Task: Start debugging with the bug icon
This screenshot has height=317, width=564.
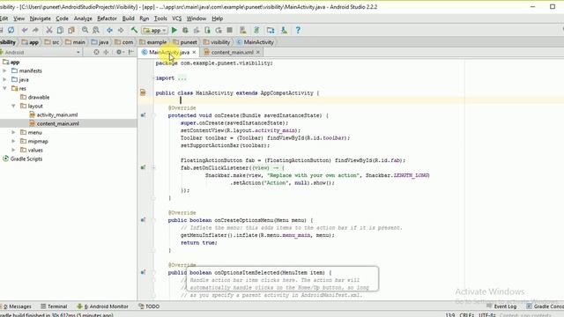Action: [x=185, y=30]
